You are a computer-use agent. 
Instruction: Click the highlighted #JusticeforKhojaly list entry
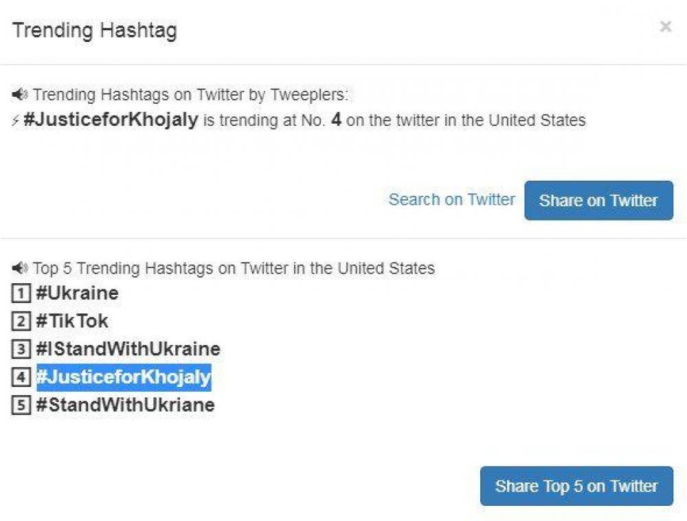124,377
